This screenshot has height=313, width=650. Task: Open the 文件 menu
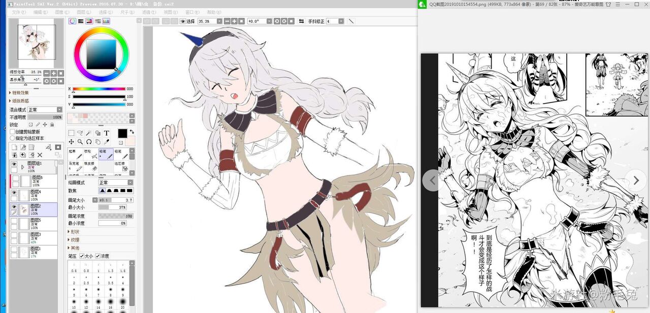tap(19, 12)
